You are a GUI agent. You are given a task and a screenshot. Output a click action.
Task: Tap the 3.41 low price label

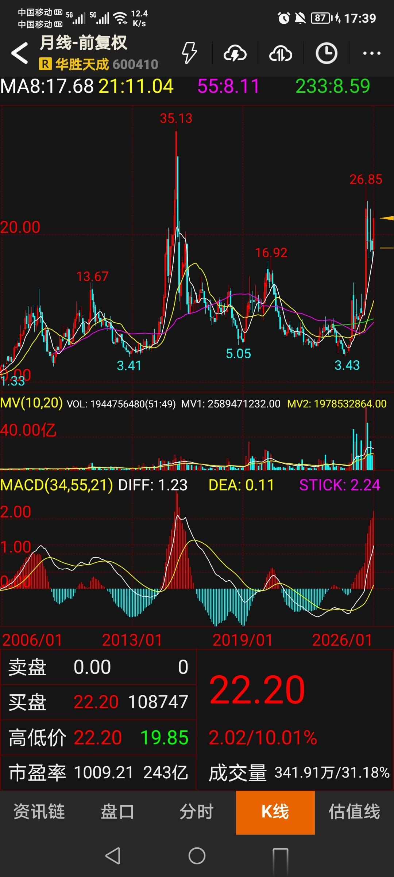[129, 365]
